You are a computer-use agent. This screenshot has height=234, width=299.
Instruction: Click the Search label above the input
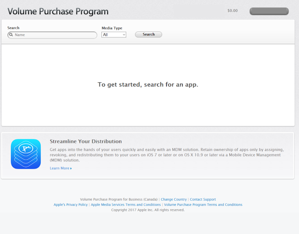[x=14, y=28]
